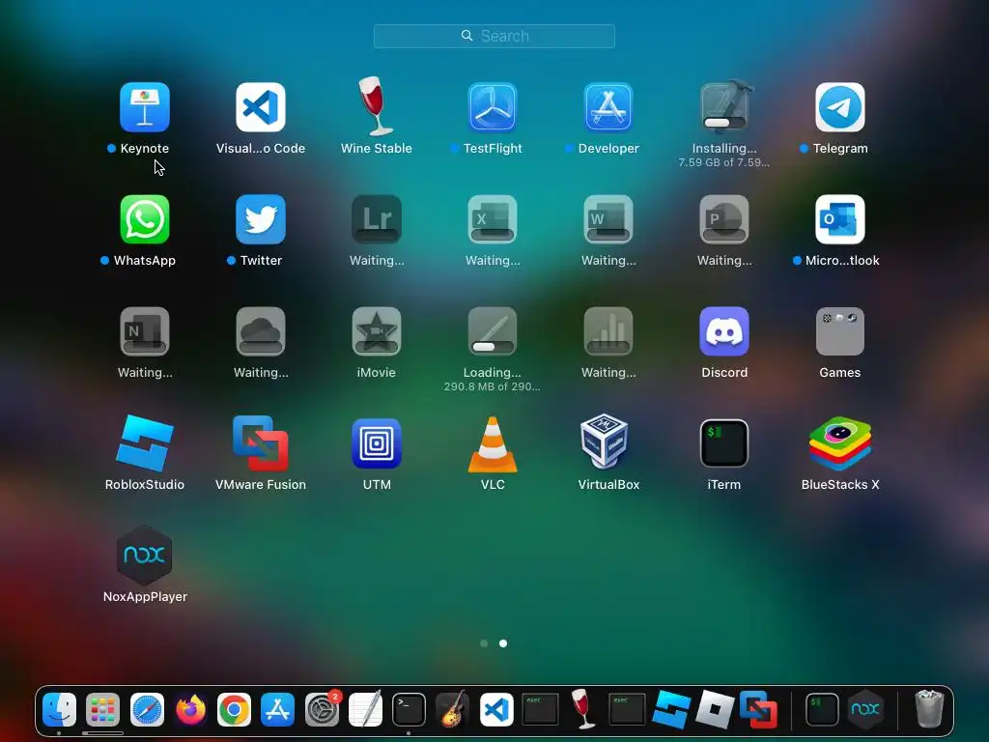Screen dimensions: 989x742
Task: Open Telegram messenger
Action: (x=840, y=107)
